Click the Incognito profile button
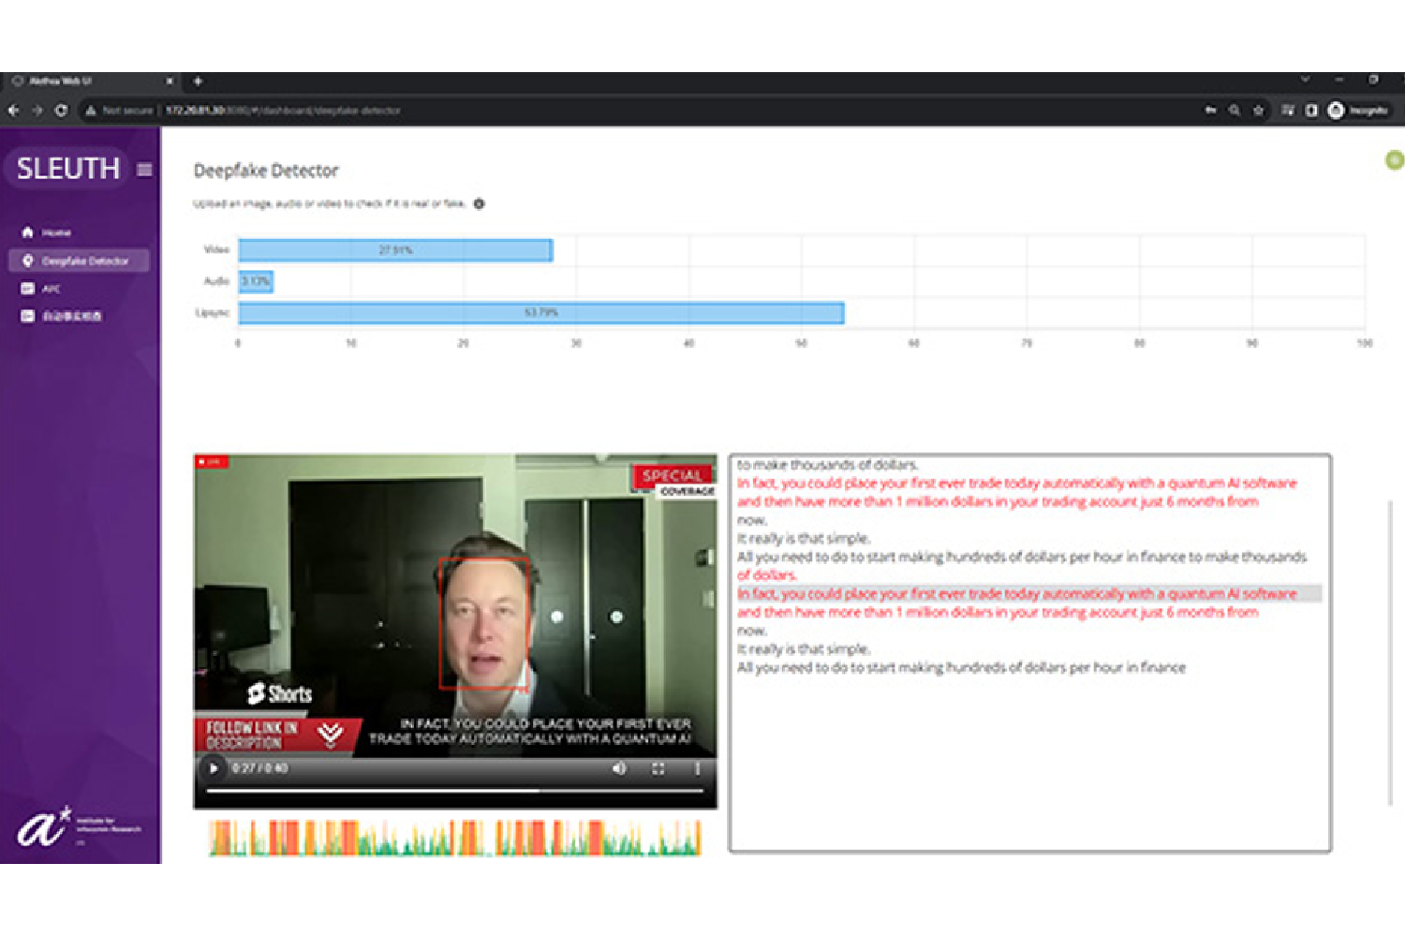Image resolution: width=1405 pixels, height=937 pixels. 1358,111
